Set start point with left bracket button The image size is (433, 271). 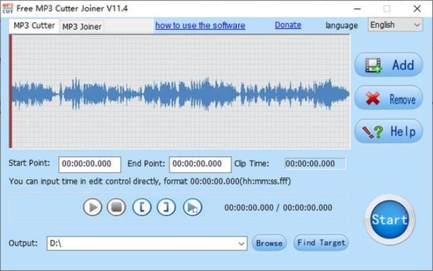point(142,207)
